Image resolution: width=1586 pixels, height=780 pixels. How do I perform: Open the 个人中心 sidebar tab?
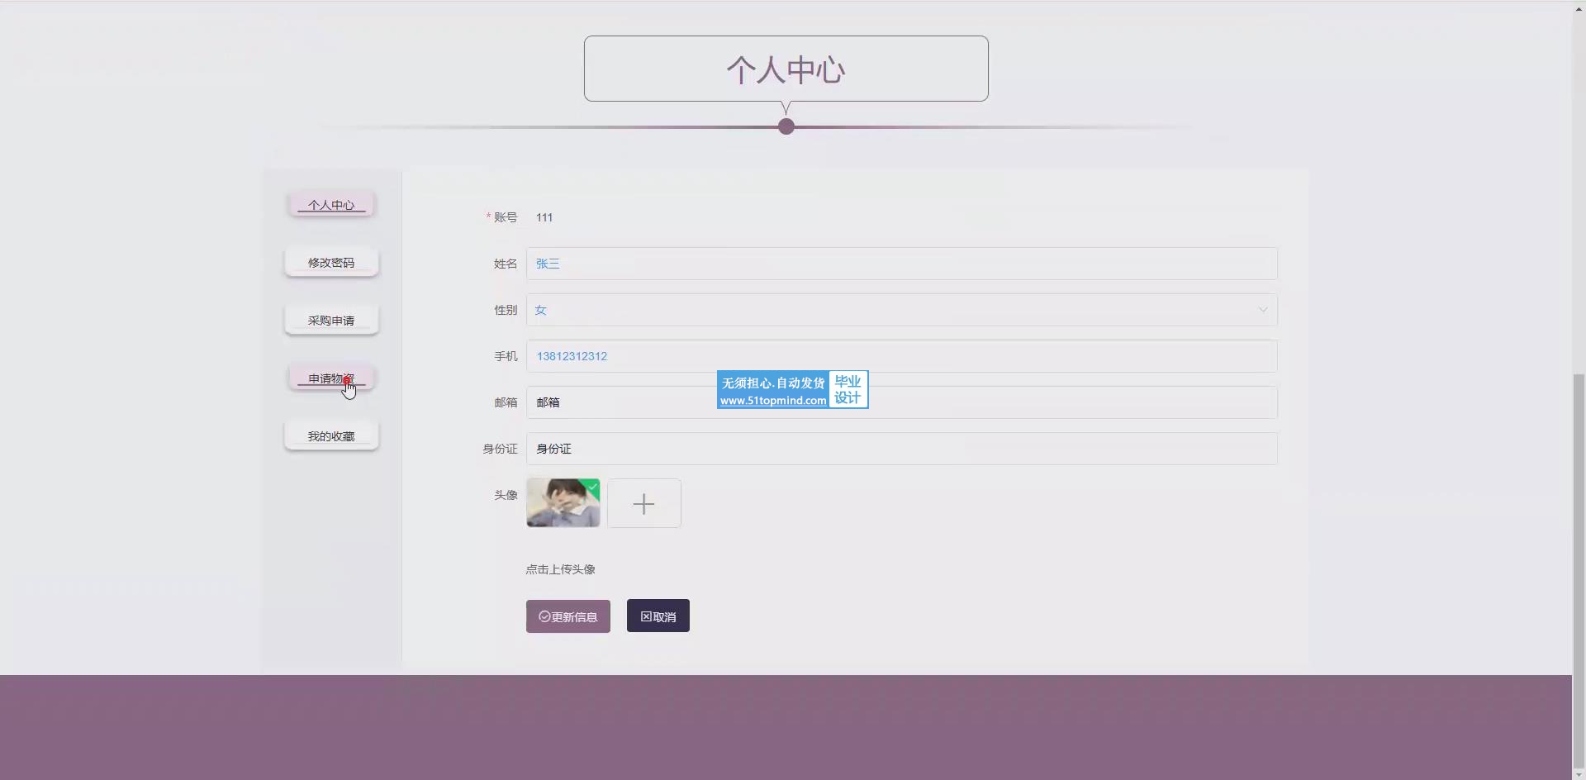point(331,204)
